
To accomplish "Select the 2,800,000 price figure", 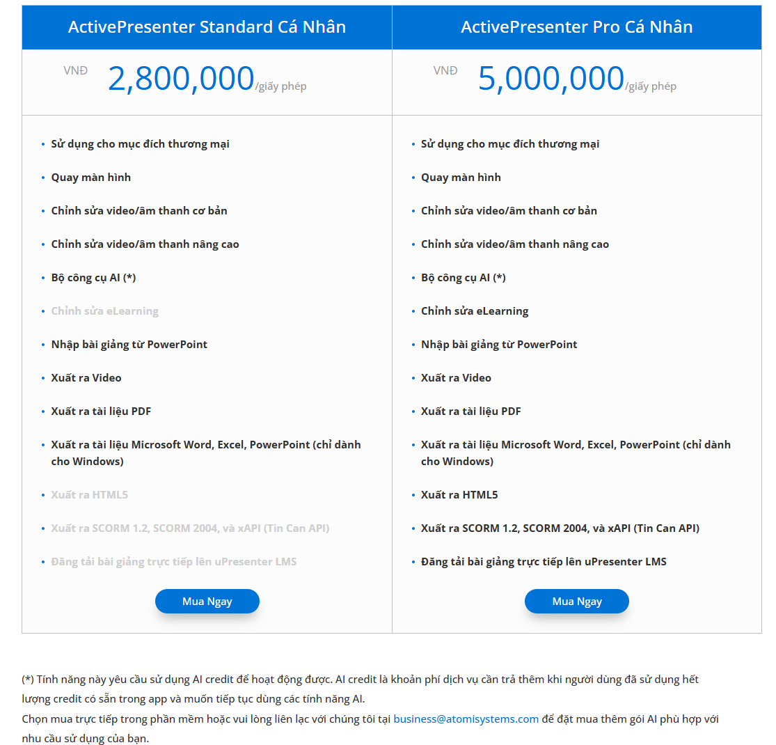I will (181, 79).
